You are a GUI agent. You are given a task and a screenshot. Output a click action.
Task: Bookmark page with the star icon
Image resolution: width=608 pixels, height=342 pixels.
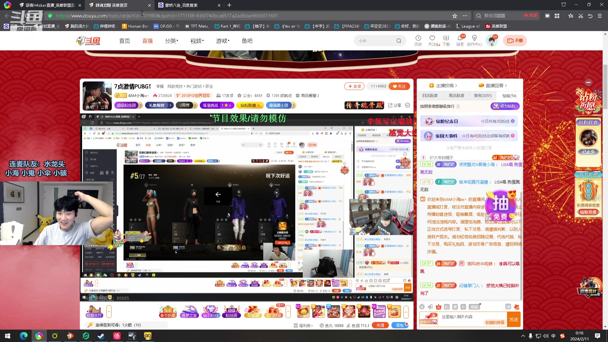(455, 16)
